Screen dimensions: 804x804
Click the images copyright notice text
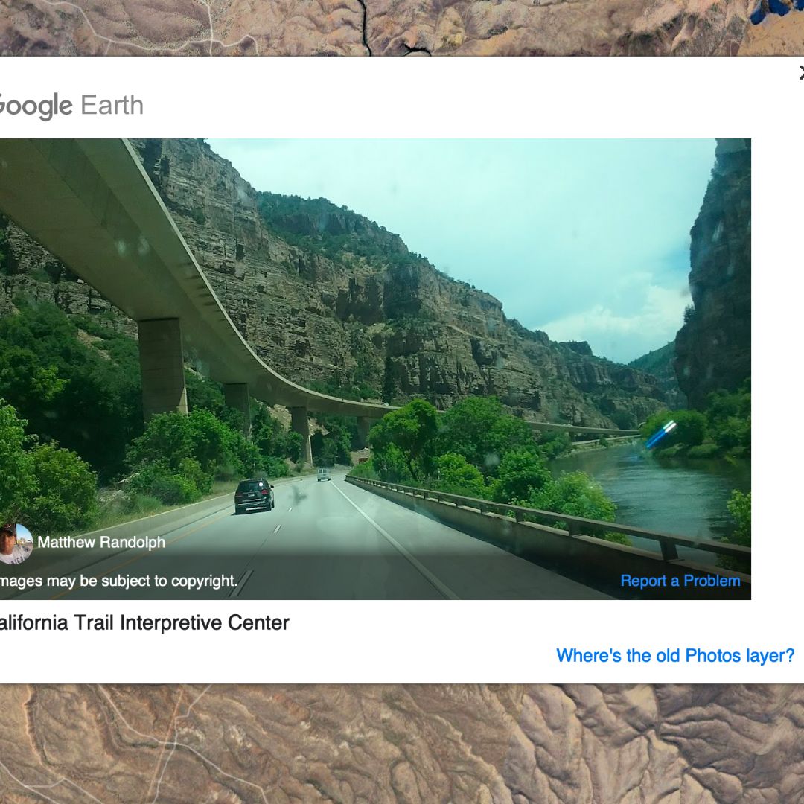118,581
